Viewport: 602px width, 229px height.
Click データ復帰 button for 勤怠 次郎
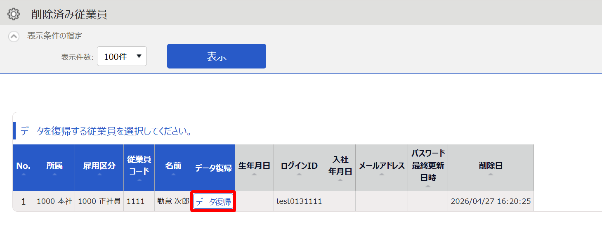[x=213, y=202]
